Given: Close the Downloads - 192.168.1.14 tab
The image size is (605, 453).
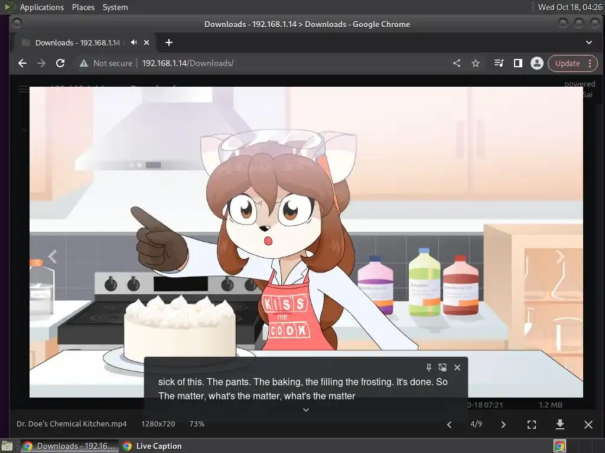Looking at the screenshot, I should click(147, 42).
